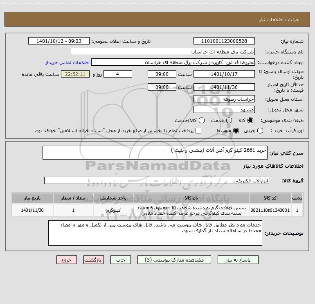Click the response deadline hour field 09:00
This screenshot has height=304, width=315.
pos(162,74)
